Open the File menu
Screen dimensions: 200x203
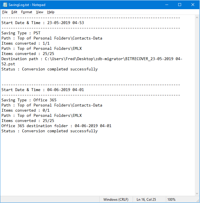pyautogui.click(x=5, y=12)
